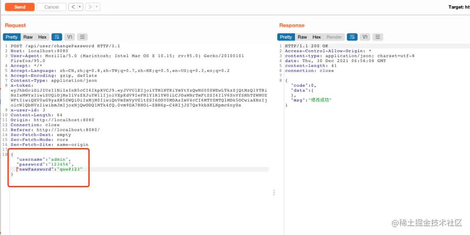Image resolution: width=470 pixels, height=235 pixels.
Task: Toggle \n non-printable chars in Request panel
Action: (x=70, y=37)
